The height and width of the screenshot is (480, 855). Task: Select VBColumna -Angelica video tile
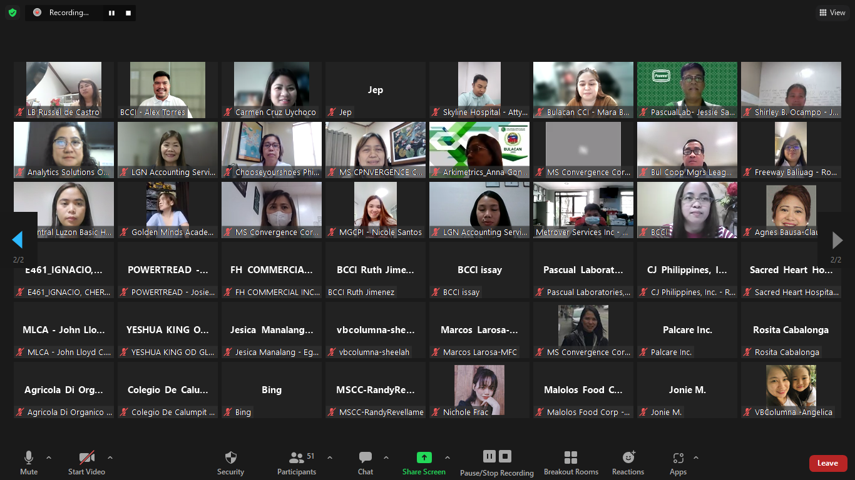click(x=791, y=390)
